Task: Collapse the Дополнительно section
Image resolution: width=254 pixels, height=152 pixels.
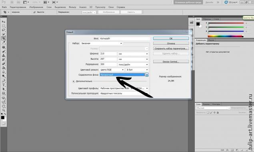Action: click(73, 82)
